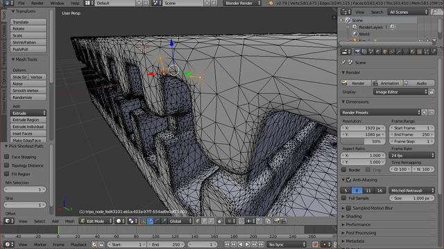The height and width of the screenshot is (249, 444).
Task: Click the Smooth Vertex button
Action: pos(28,91)
